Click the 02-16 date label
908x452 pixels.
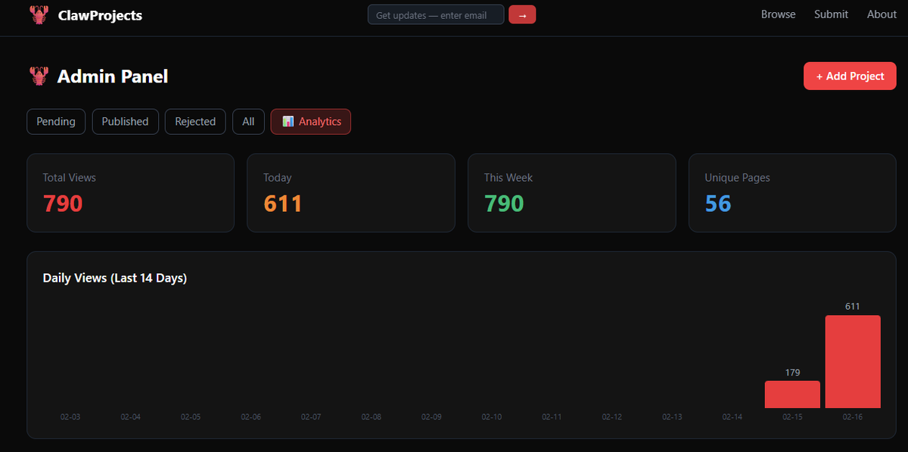tap(853, 417)
